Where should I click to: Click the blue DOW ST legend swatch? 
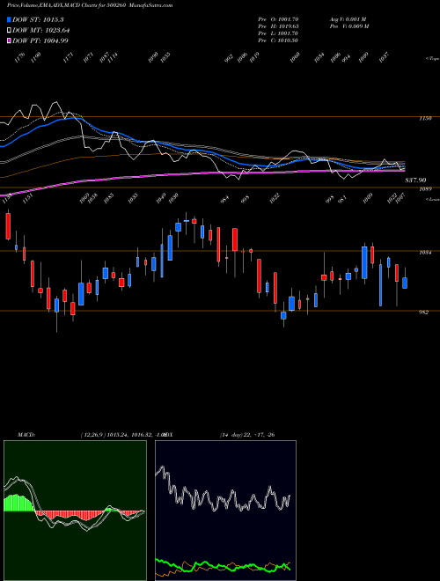click(x=9, y=19)
